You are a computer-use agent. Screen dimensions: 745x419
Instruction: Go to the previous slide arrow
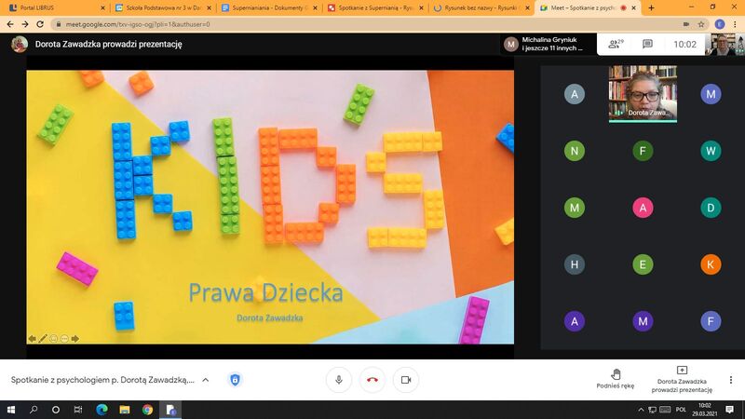[x=32, y=338]
